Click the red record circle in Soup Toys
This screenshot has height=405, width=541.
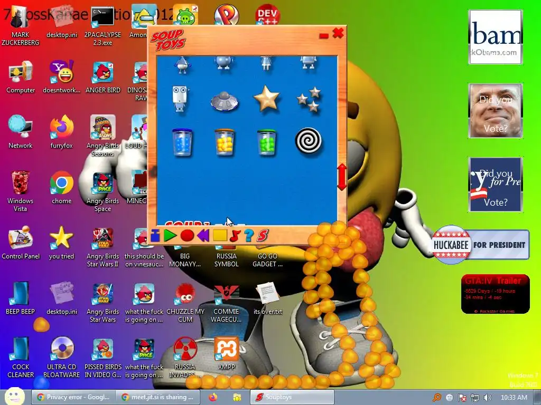tap(188, 236)
